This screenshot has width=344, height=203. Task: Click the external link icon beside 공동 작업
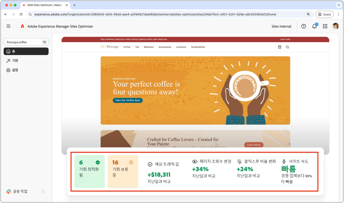[43, 192]
